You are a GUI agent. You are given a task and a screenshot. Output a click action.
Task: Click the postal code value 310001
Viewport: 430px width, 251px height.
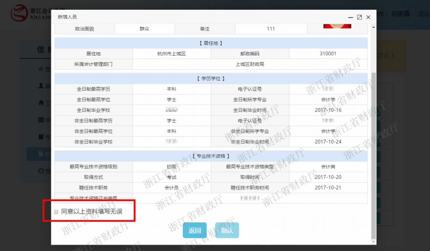click(328, 54)
